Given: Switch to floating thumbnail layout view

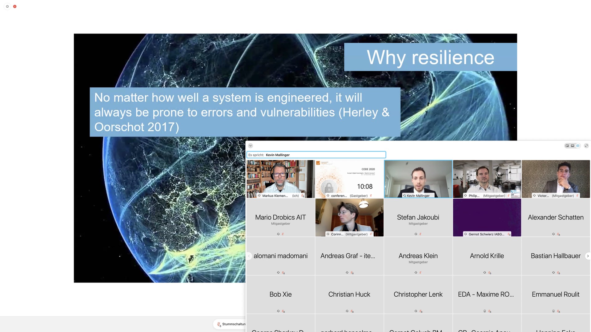Looking at the screenshot, I should click(567, 146).
